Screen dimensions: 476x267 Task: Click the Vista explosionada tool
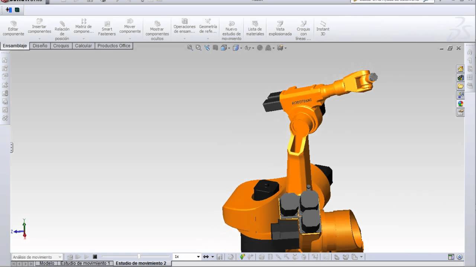pyautogui.click(x=280, y=29)
